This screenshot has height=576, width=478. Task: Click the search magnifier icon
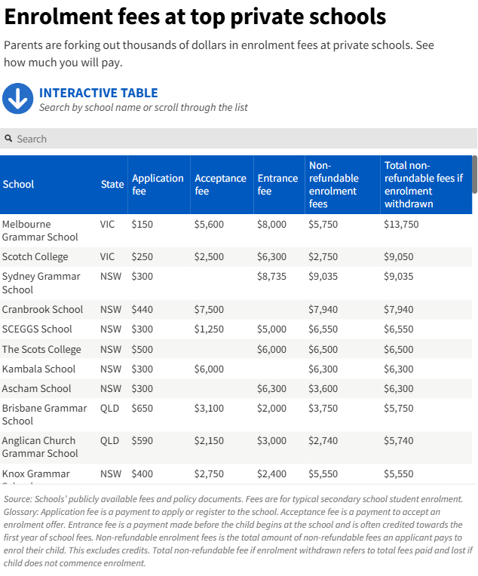pyautogui.click(x=9, y=139)
